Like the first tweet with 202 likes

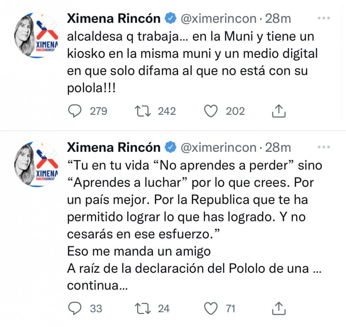(211, 111)
